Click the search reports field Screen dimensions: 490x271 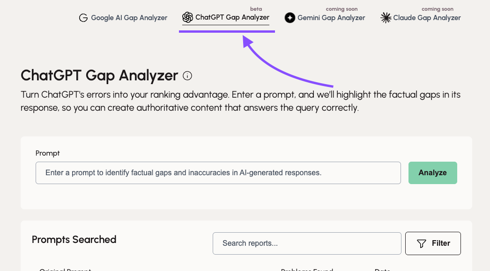[x=307, y=243]
